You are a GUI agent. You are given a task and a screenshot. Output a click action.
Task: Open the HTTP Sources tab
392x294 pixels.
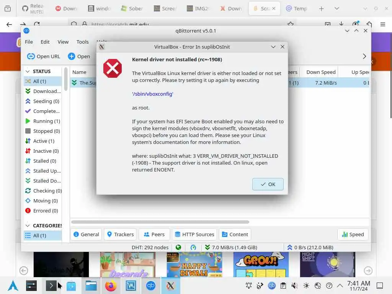(x=194, y=235)
